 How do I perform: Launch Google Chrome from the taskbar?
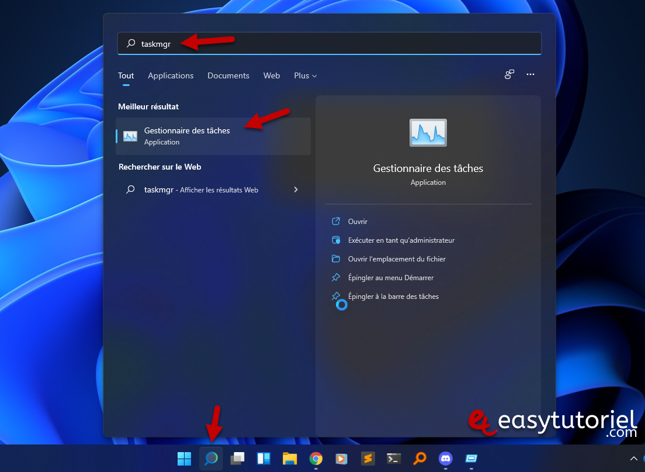click(x=316, y=459)
